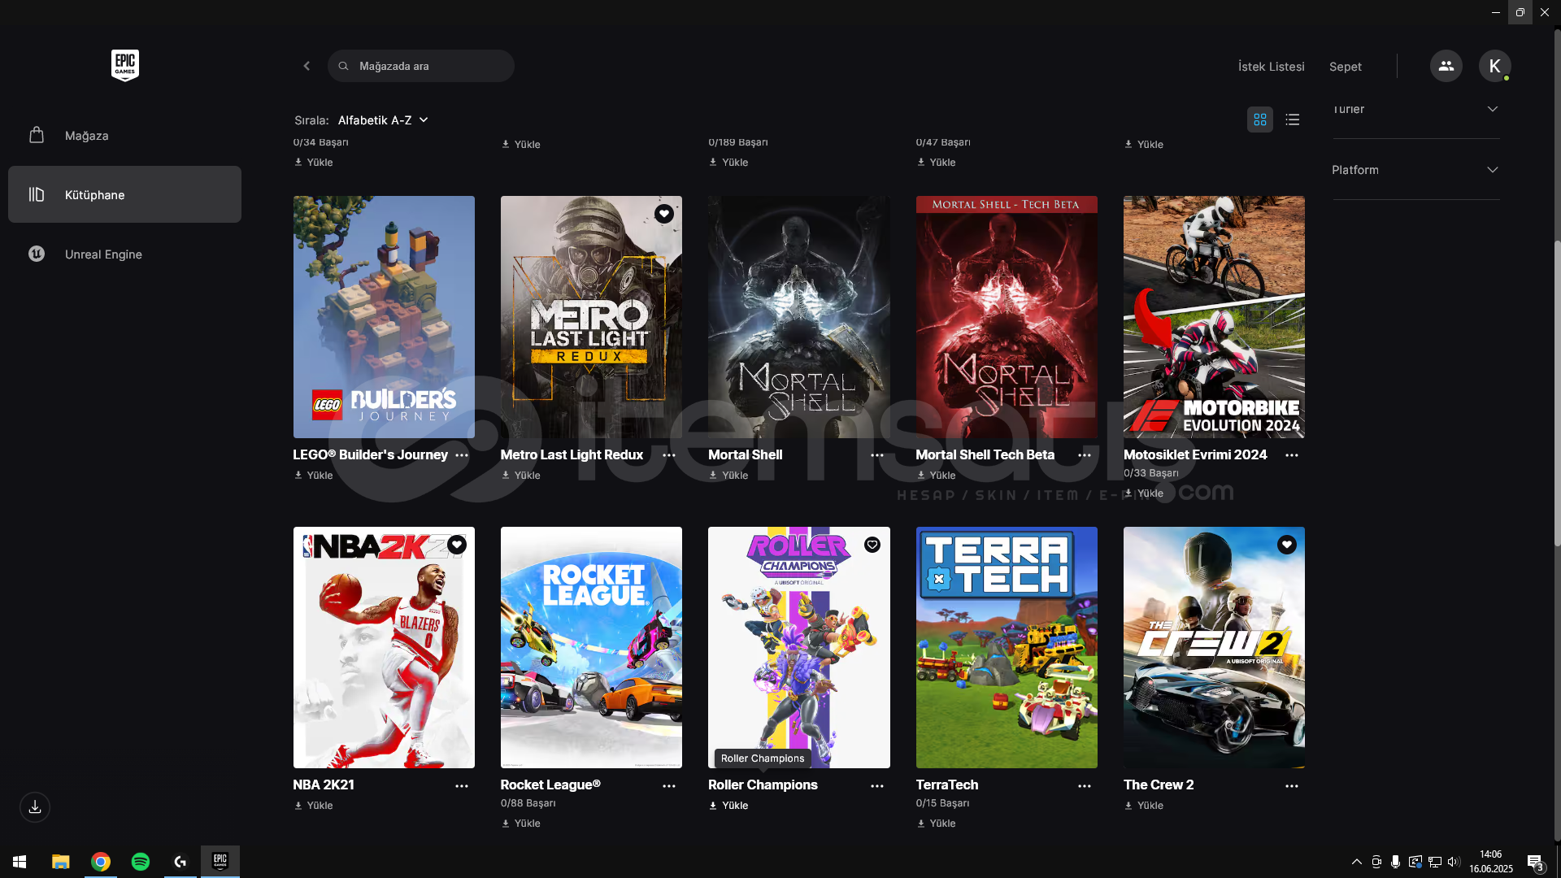Open options menu for Roller Champions
This screenshot has width=1561, height=878.
tap(877, 786)
